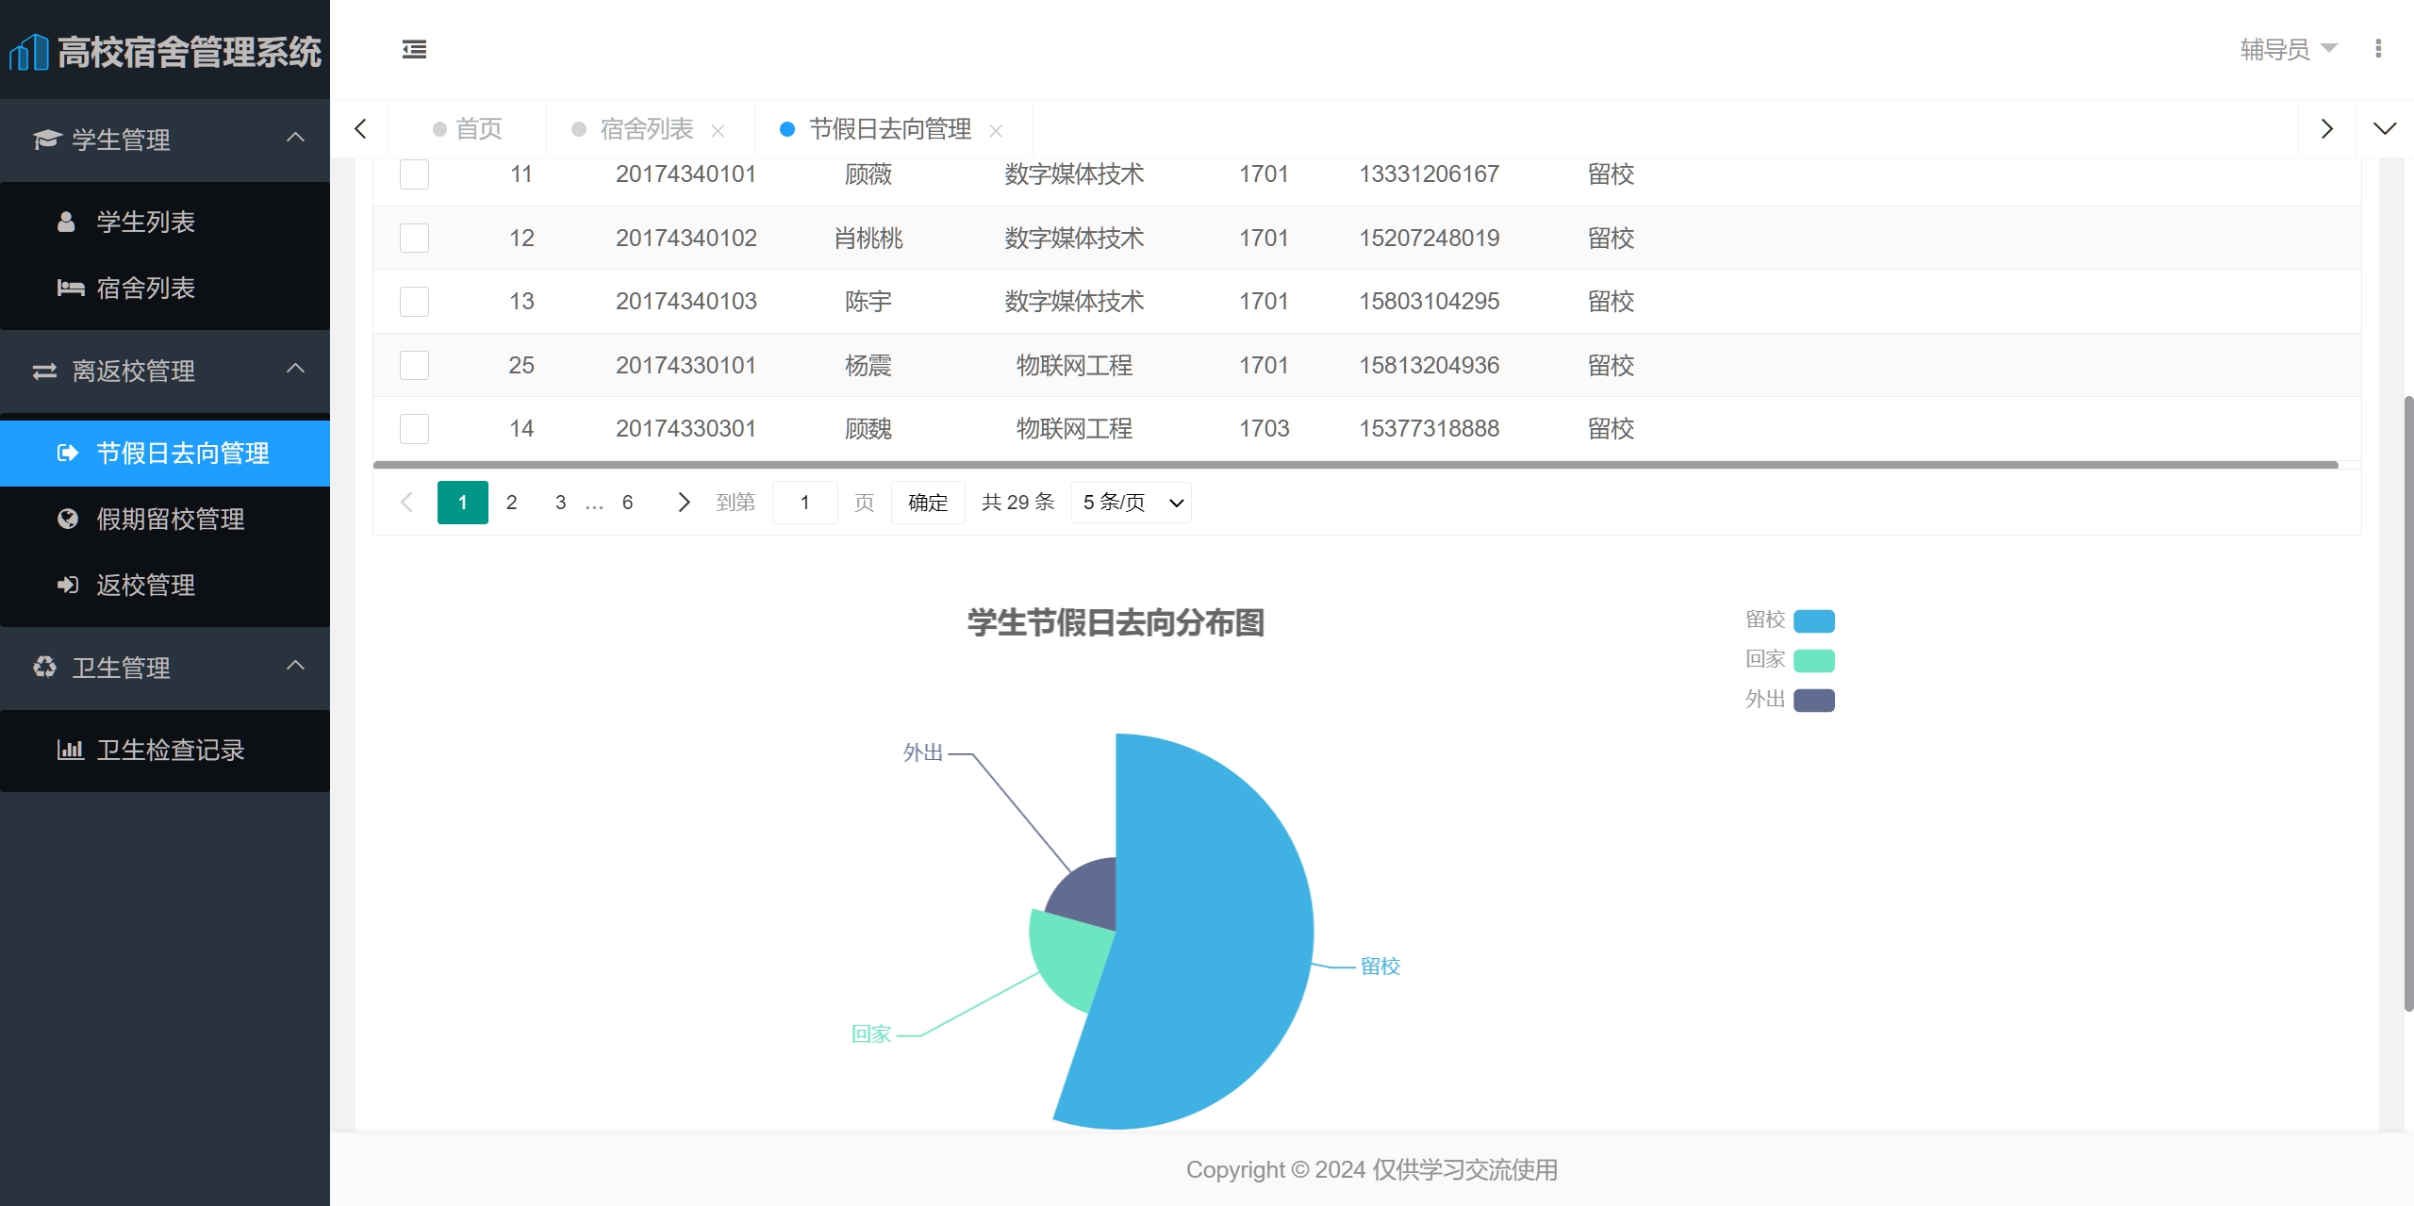Click the swap arrows icon for 离返校管理
The height and width of the screenshot is (1206, 2414).
click(x=44, y=372)
